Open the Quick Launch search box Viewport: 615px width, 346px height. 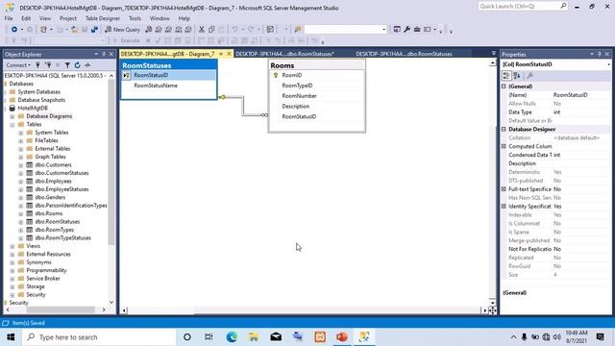(x=523, y=7)
